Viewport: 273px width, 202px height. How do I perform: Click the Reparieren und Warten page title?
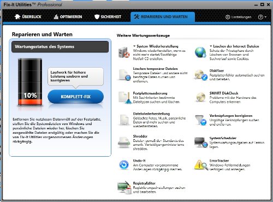[x=42, y=34]
